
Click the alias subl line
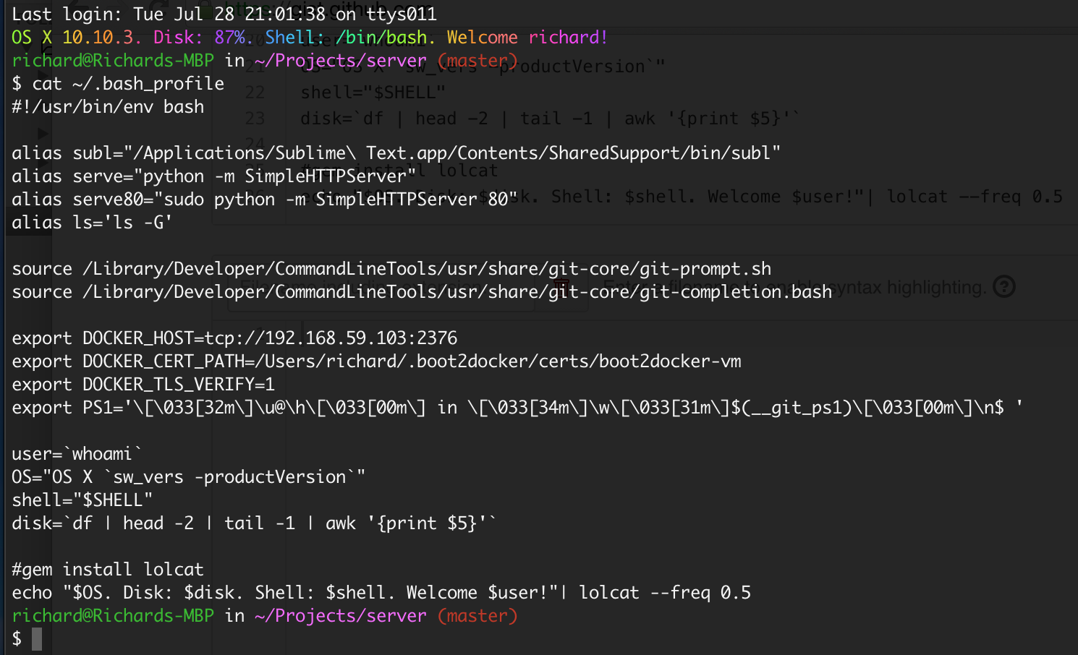[x=396, y=153]
